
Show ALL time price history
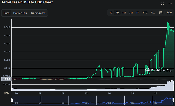point(153,13)
